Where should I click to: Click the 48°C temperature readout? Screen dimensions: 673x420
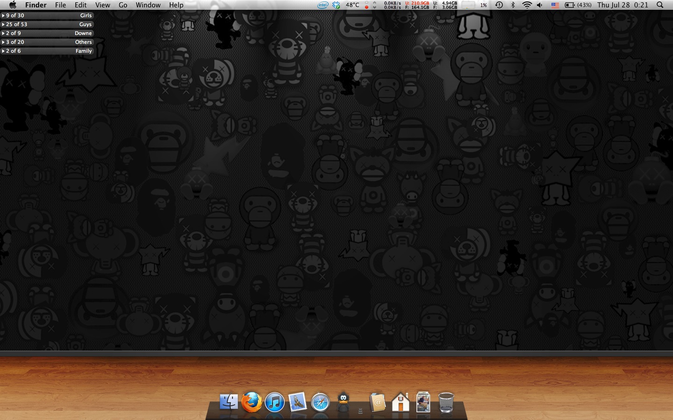click(x=352, y=5)
